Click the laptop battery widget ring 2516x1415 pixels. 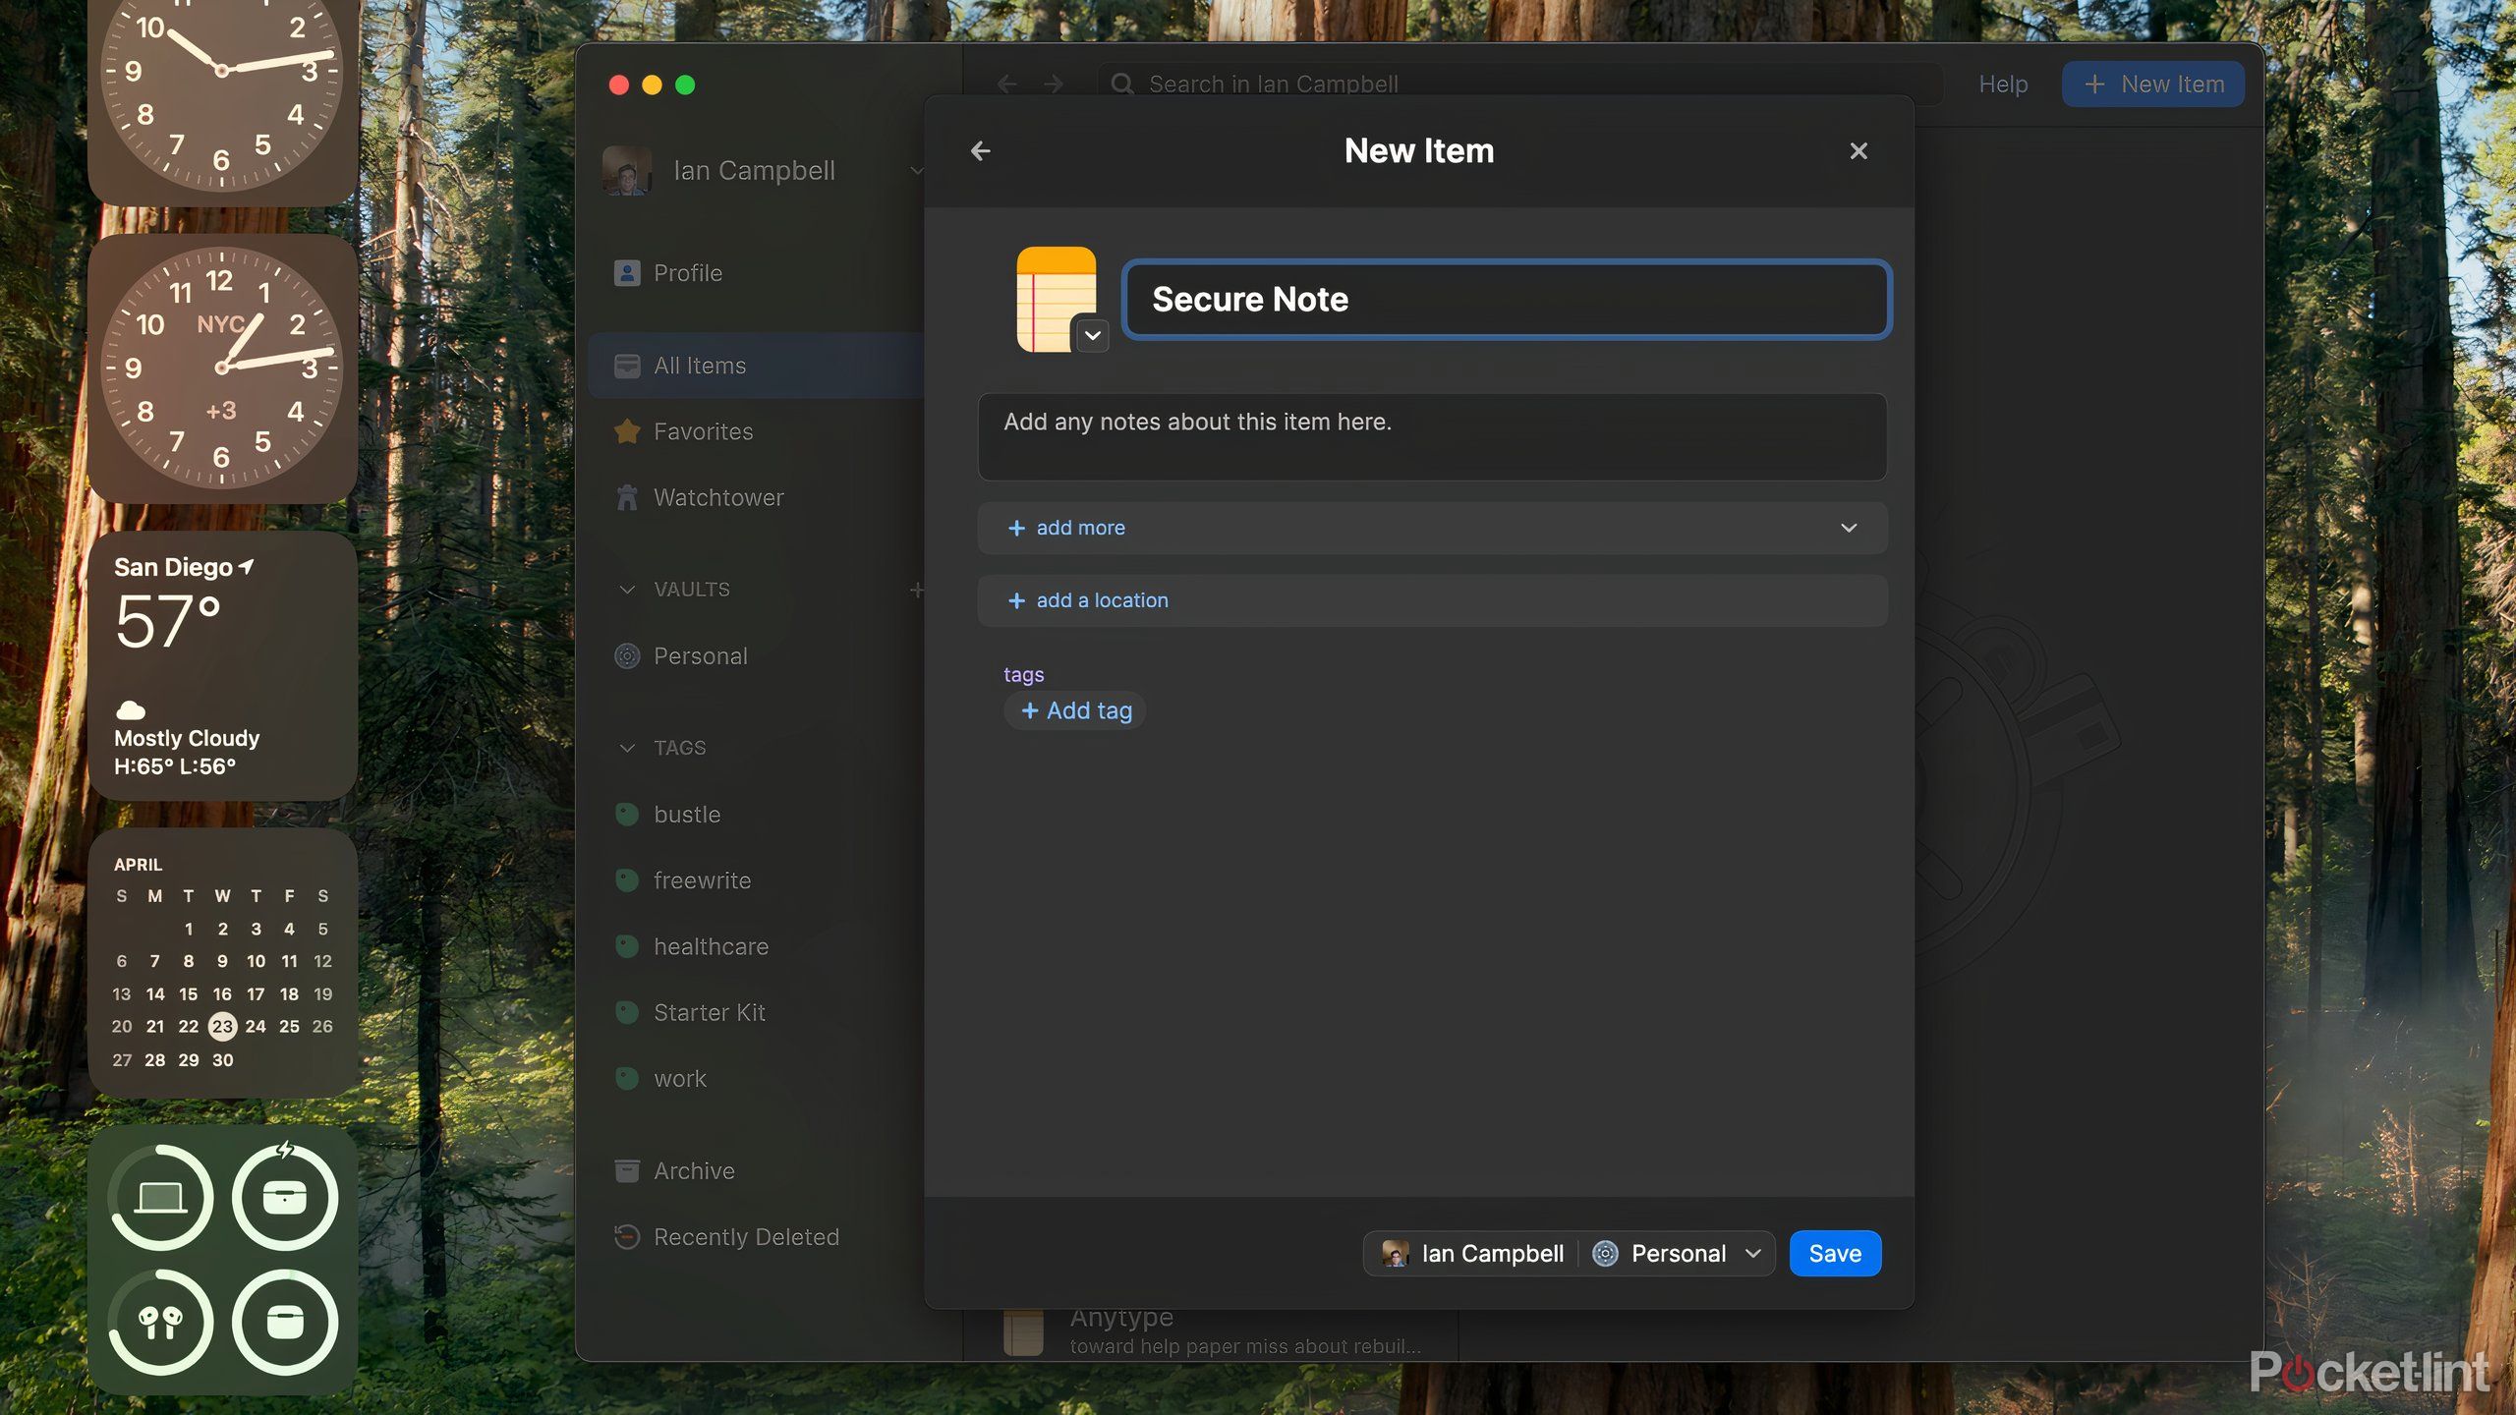click(160, 1198)
